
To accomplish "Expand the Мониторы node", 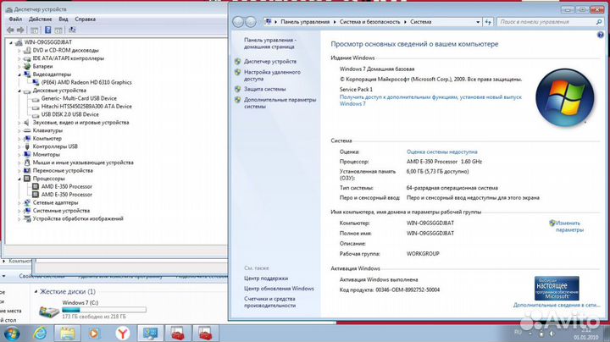I will click(x=19, y=155).
